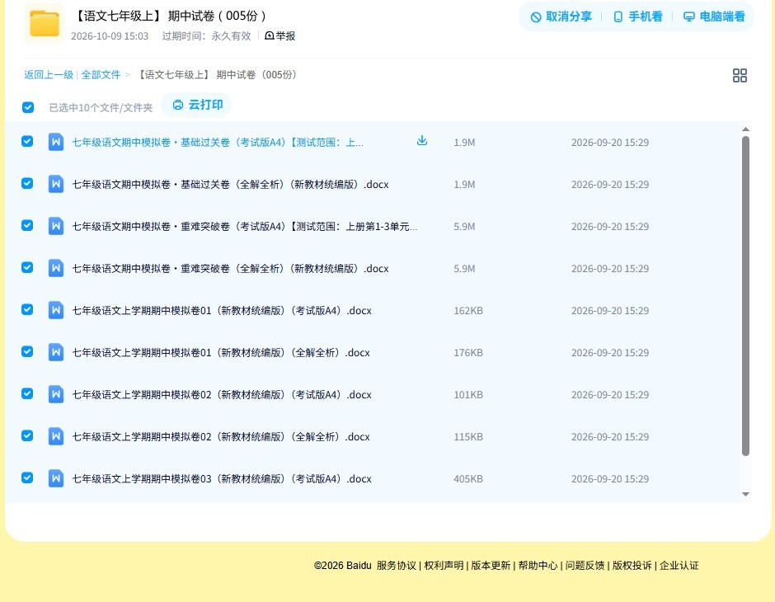Switch to grid view layout icon
Screen dimensions: 775x602
740,75
